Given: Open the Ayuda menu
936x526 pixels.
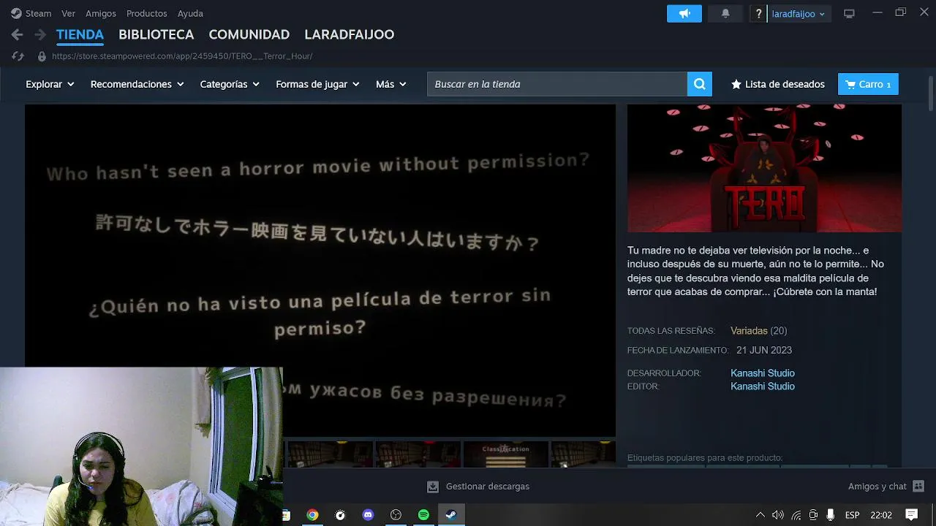Looking at the screenshot, I should click(190, 13).
